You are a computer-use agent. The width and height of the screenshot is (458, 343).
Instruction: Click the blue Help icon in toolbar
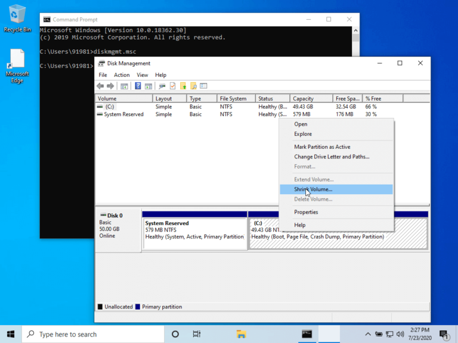138,86
